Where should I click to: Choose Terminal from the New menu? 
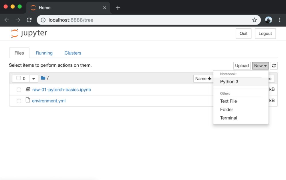pos(229,118)
